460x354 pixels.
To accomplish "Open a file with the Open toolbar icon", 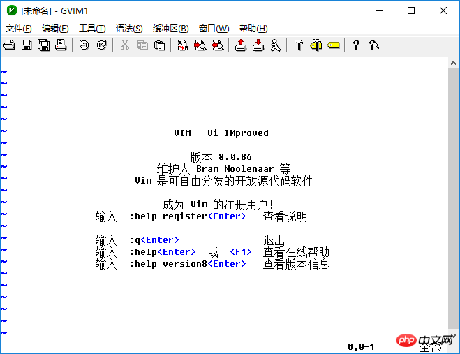I will pyautogui.click(x=9, y=45).
